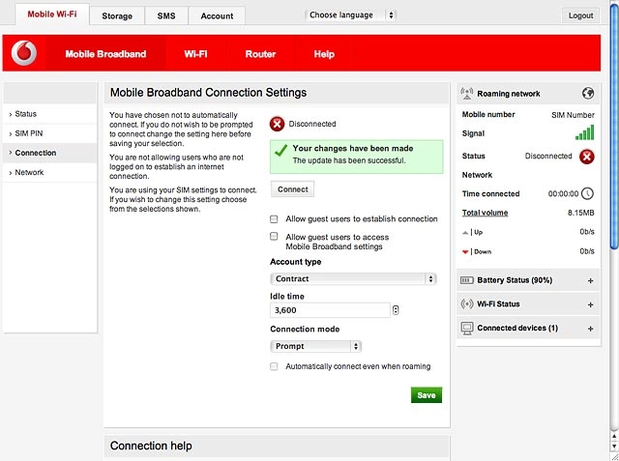This screenshot has width=619, height=461.
Task: Click the Up arrow traffic icon
Action: 465,233
